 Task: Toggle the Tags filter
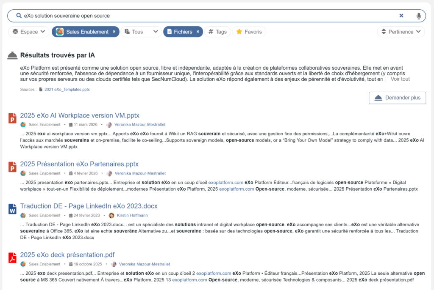tap(217, 32)
